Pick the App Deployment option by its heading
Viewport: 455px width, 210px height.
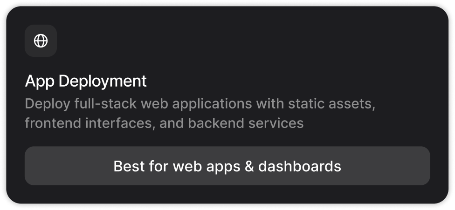[86, 81]
